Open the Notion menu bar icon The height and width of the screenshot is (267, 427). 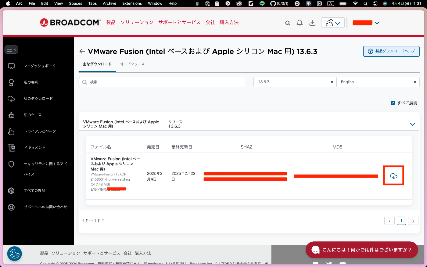[x=319, y=4]
